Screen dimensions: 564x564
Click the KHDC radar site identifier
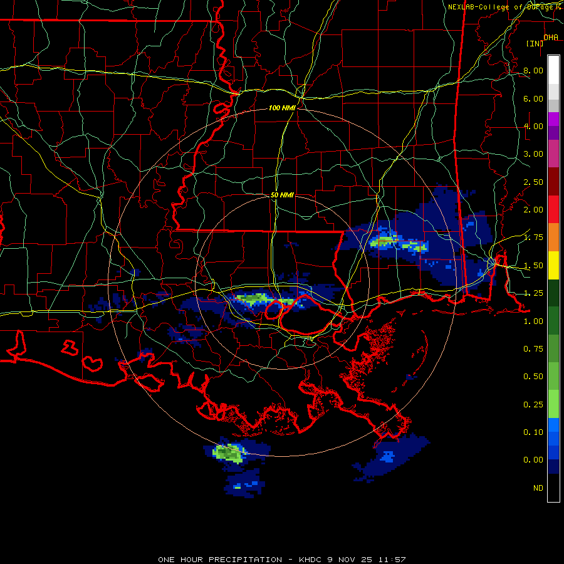(x=310, y=560)
